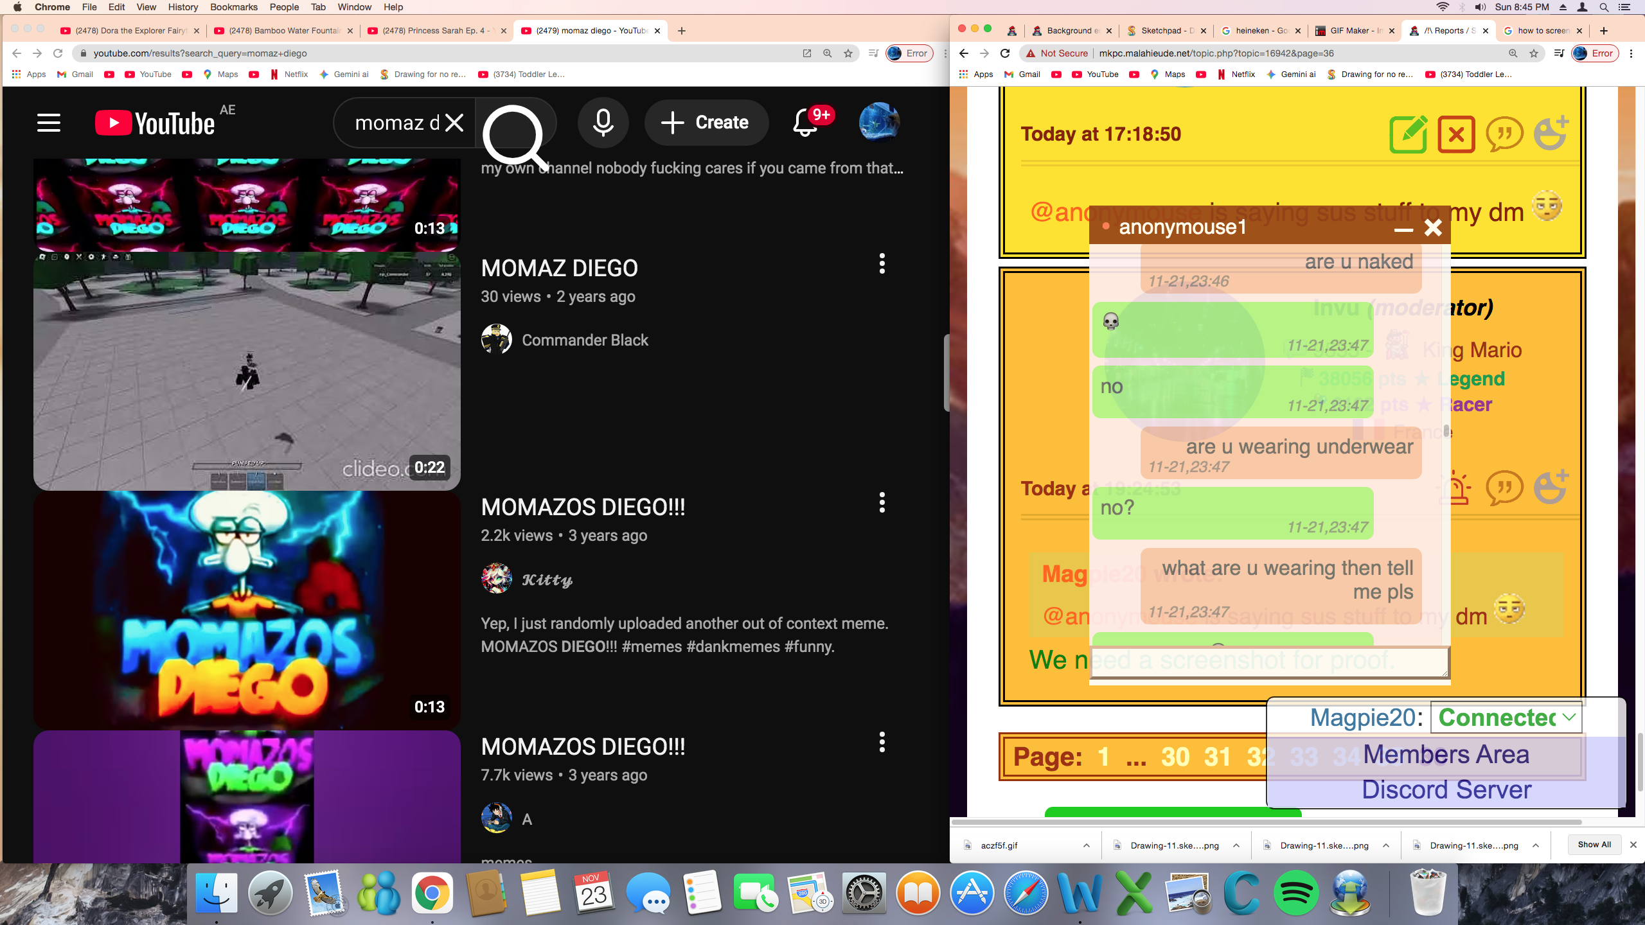Expand aczf5f.gif download options chevron

tap(1086, 845)
